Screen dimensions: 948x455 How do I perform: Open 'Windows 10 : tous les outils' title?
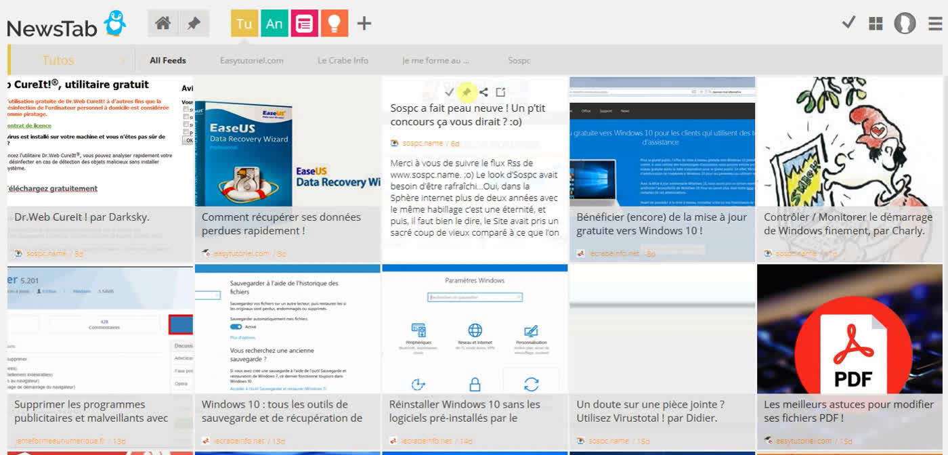pyautogui.click(x=282, y=412)
